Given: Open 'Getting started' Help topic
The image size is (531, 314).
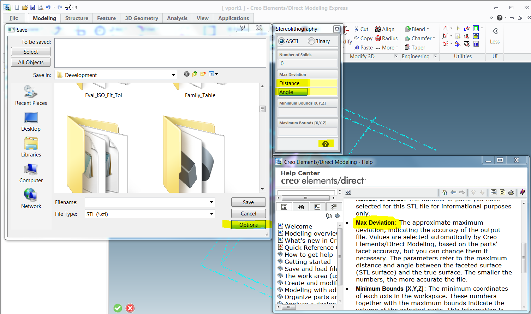Looking at the screenshot, I should point(308,262).
